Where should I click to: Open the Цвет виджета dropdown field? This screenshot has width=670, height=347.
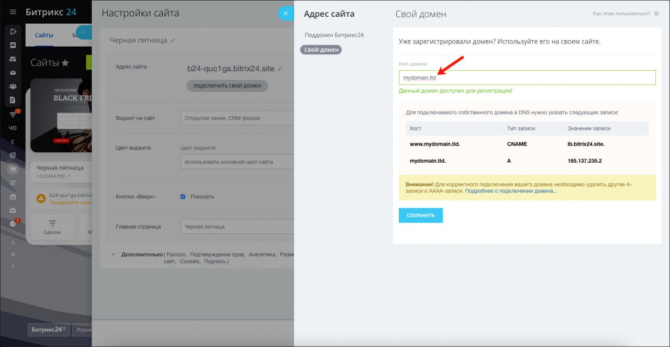pyautogui.click(x=237, y=162)
